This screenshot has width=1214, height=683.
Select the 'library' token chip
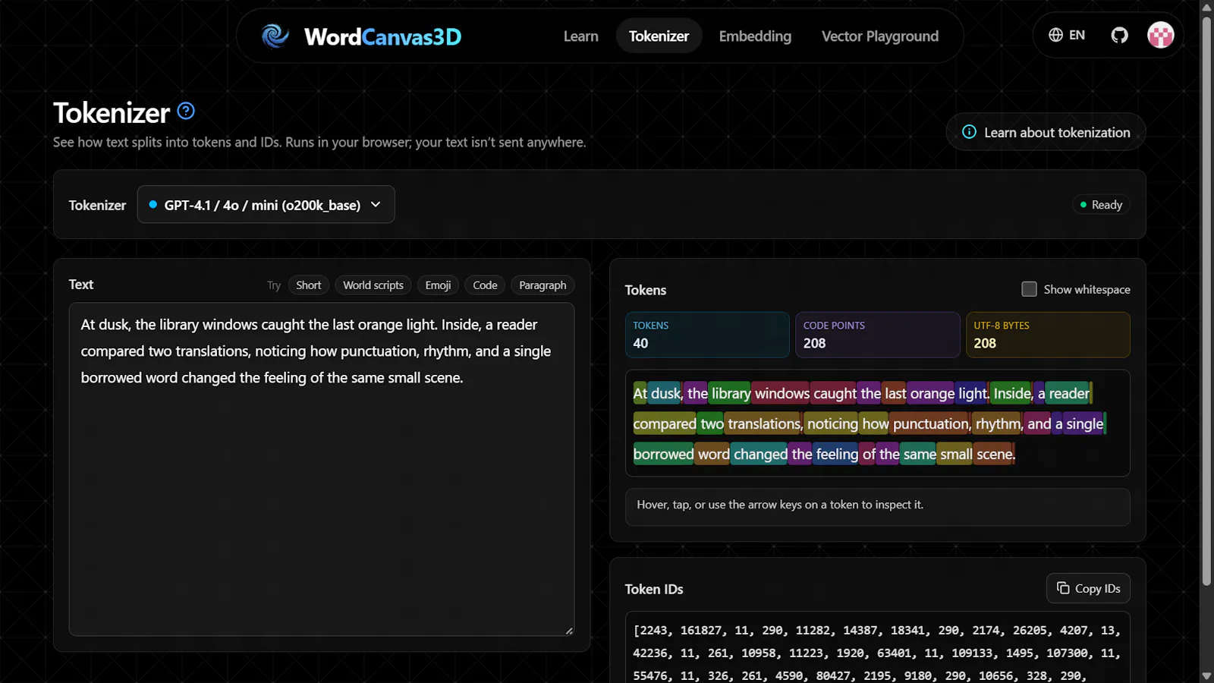tap(730, 393)
